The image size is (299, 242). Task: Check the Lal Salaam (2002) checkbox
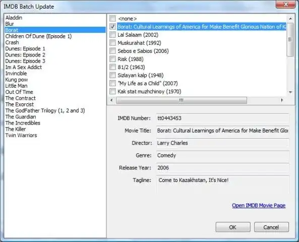[112, 35]
